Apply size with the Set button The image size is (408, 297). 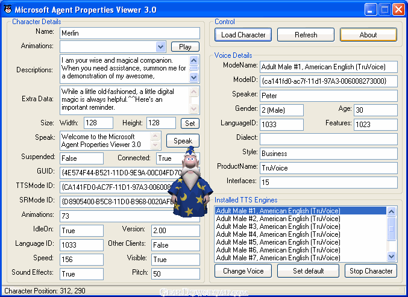[190, 123]
